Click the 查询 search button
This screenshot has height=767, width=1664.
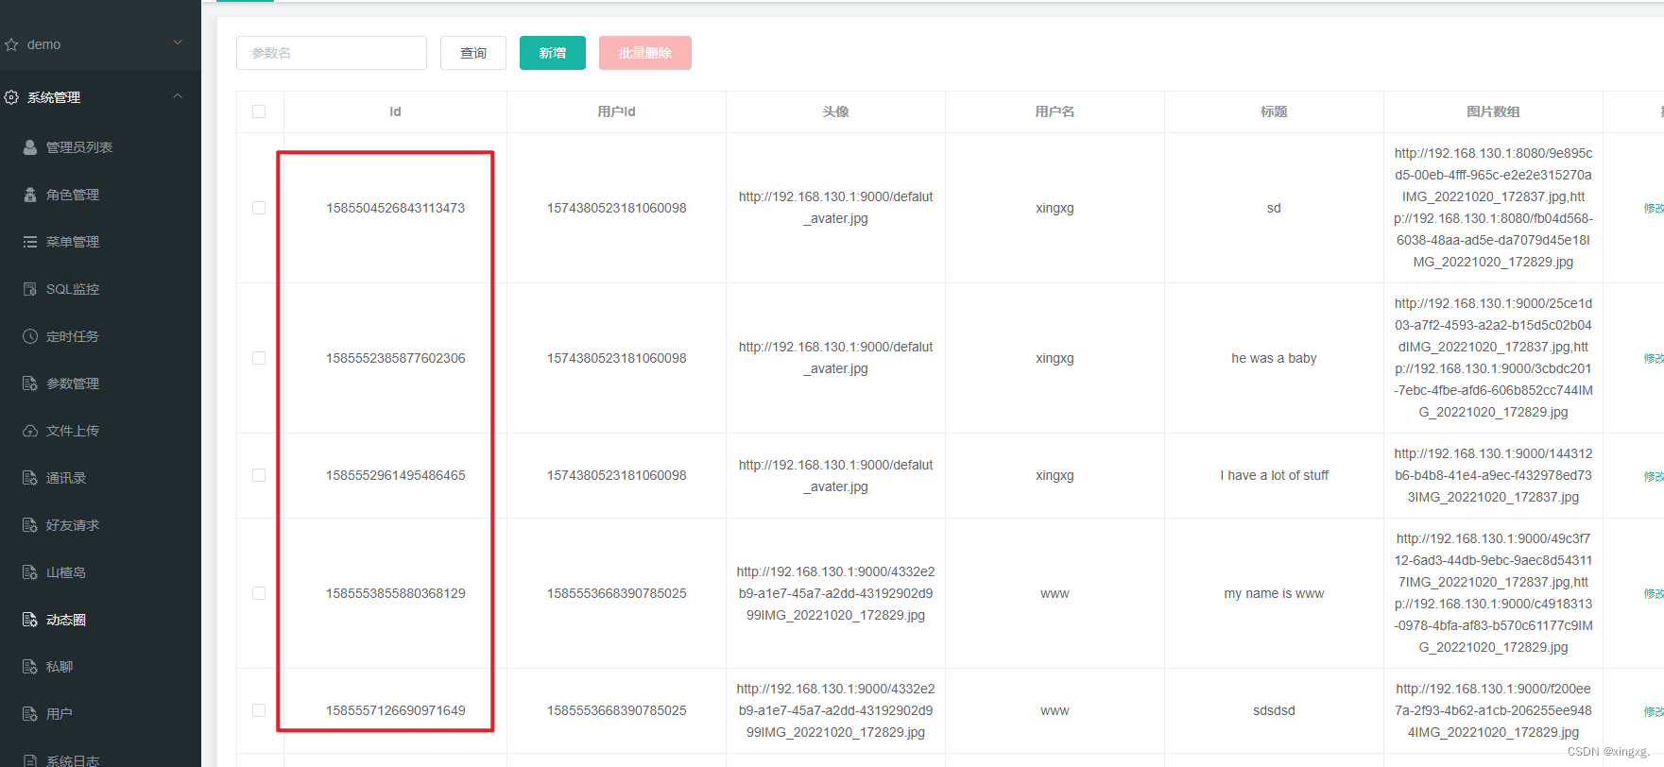click(x=473, y=53)
